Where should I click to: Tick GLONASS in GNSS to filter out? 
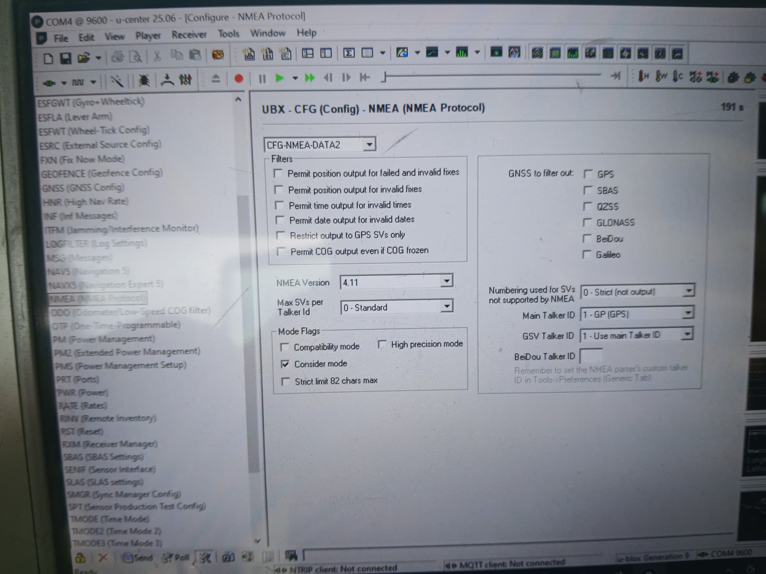pos(587,222)
